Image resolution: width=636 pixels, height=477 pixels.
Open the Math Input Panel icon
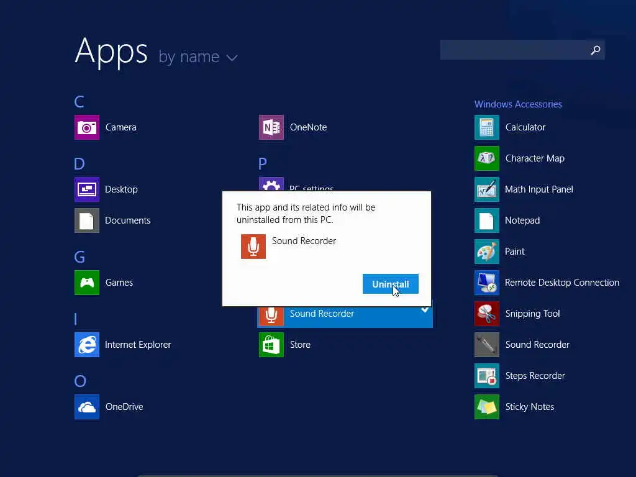(x=487, y=189)
